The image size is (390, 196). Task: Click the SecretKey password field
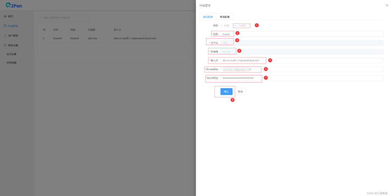click(302, 78)
